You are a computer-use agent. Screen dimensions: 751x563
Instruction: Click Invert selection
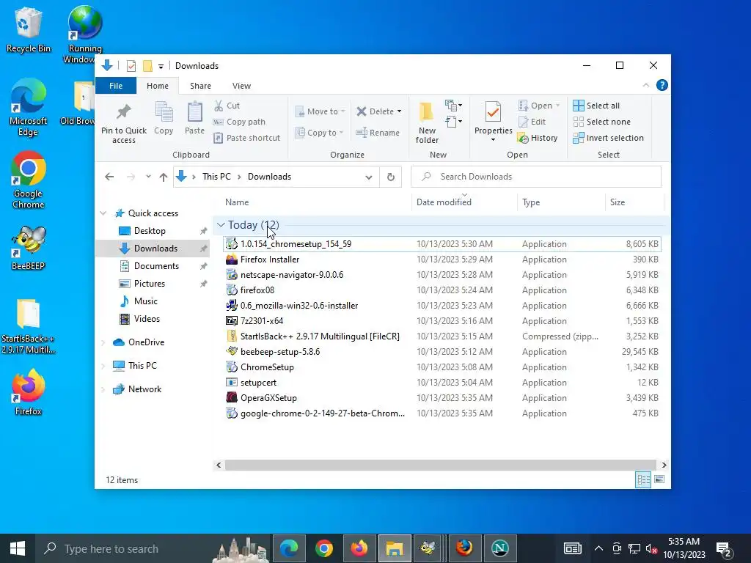(x=608, y=138)
